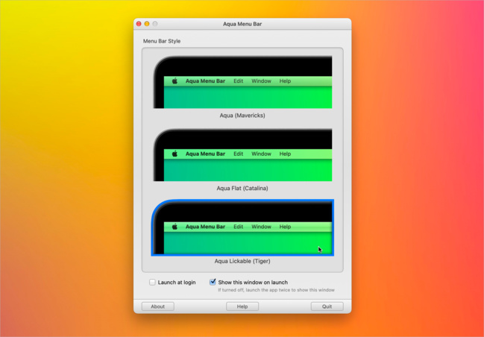Viewport: 484px width, 337px height.
Task: Open the About button
Action: tap(158, 306)
